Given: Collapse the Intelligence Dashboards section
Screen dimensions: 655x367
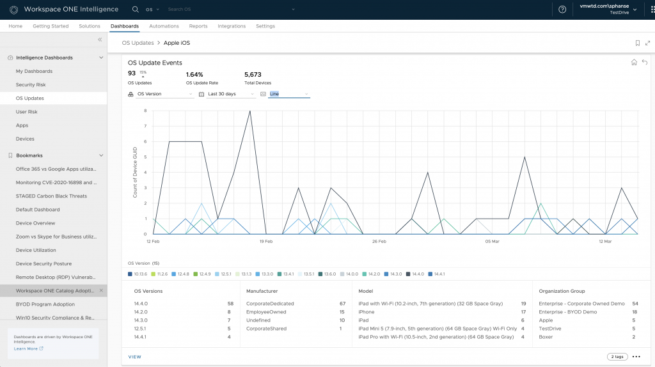Looking at the screenshot, I should pos(101,58).
